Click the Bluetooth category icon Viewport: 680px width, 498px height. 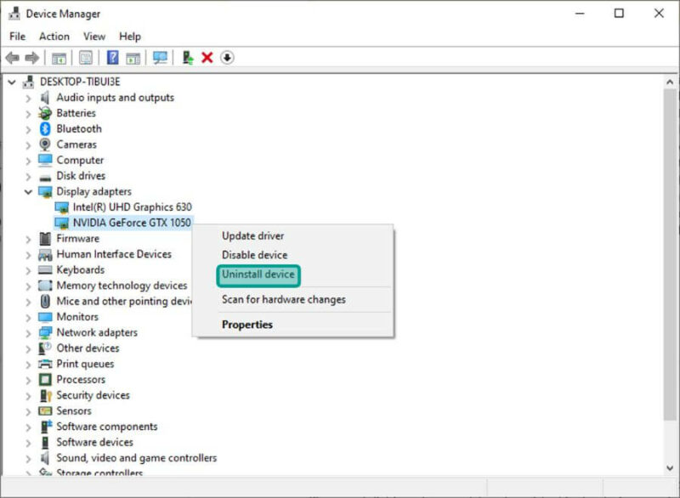pos(45,128)
